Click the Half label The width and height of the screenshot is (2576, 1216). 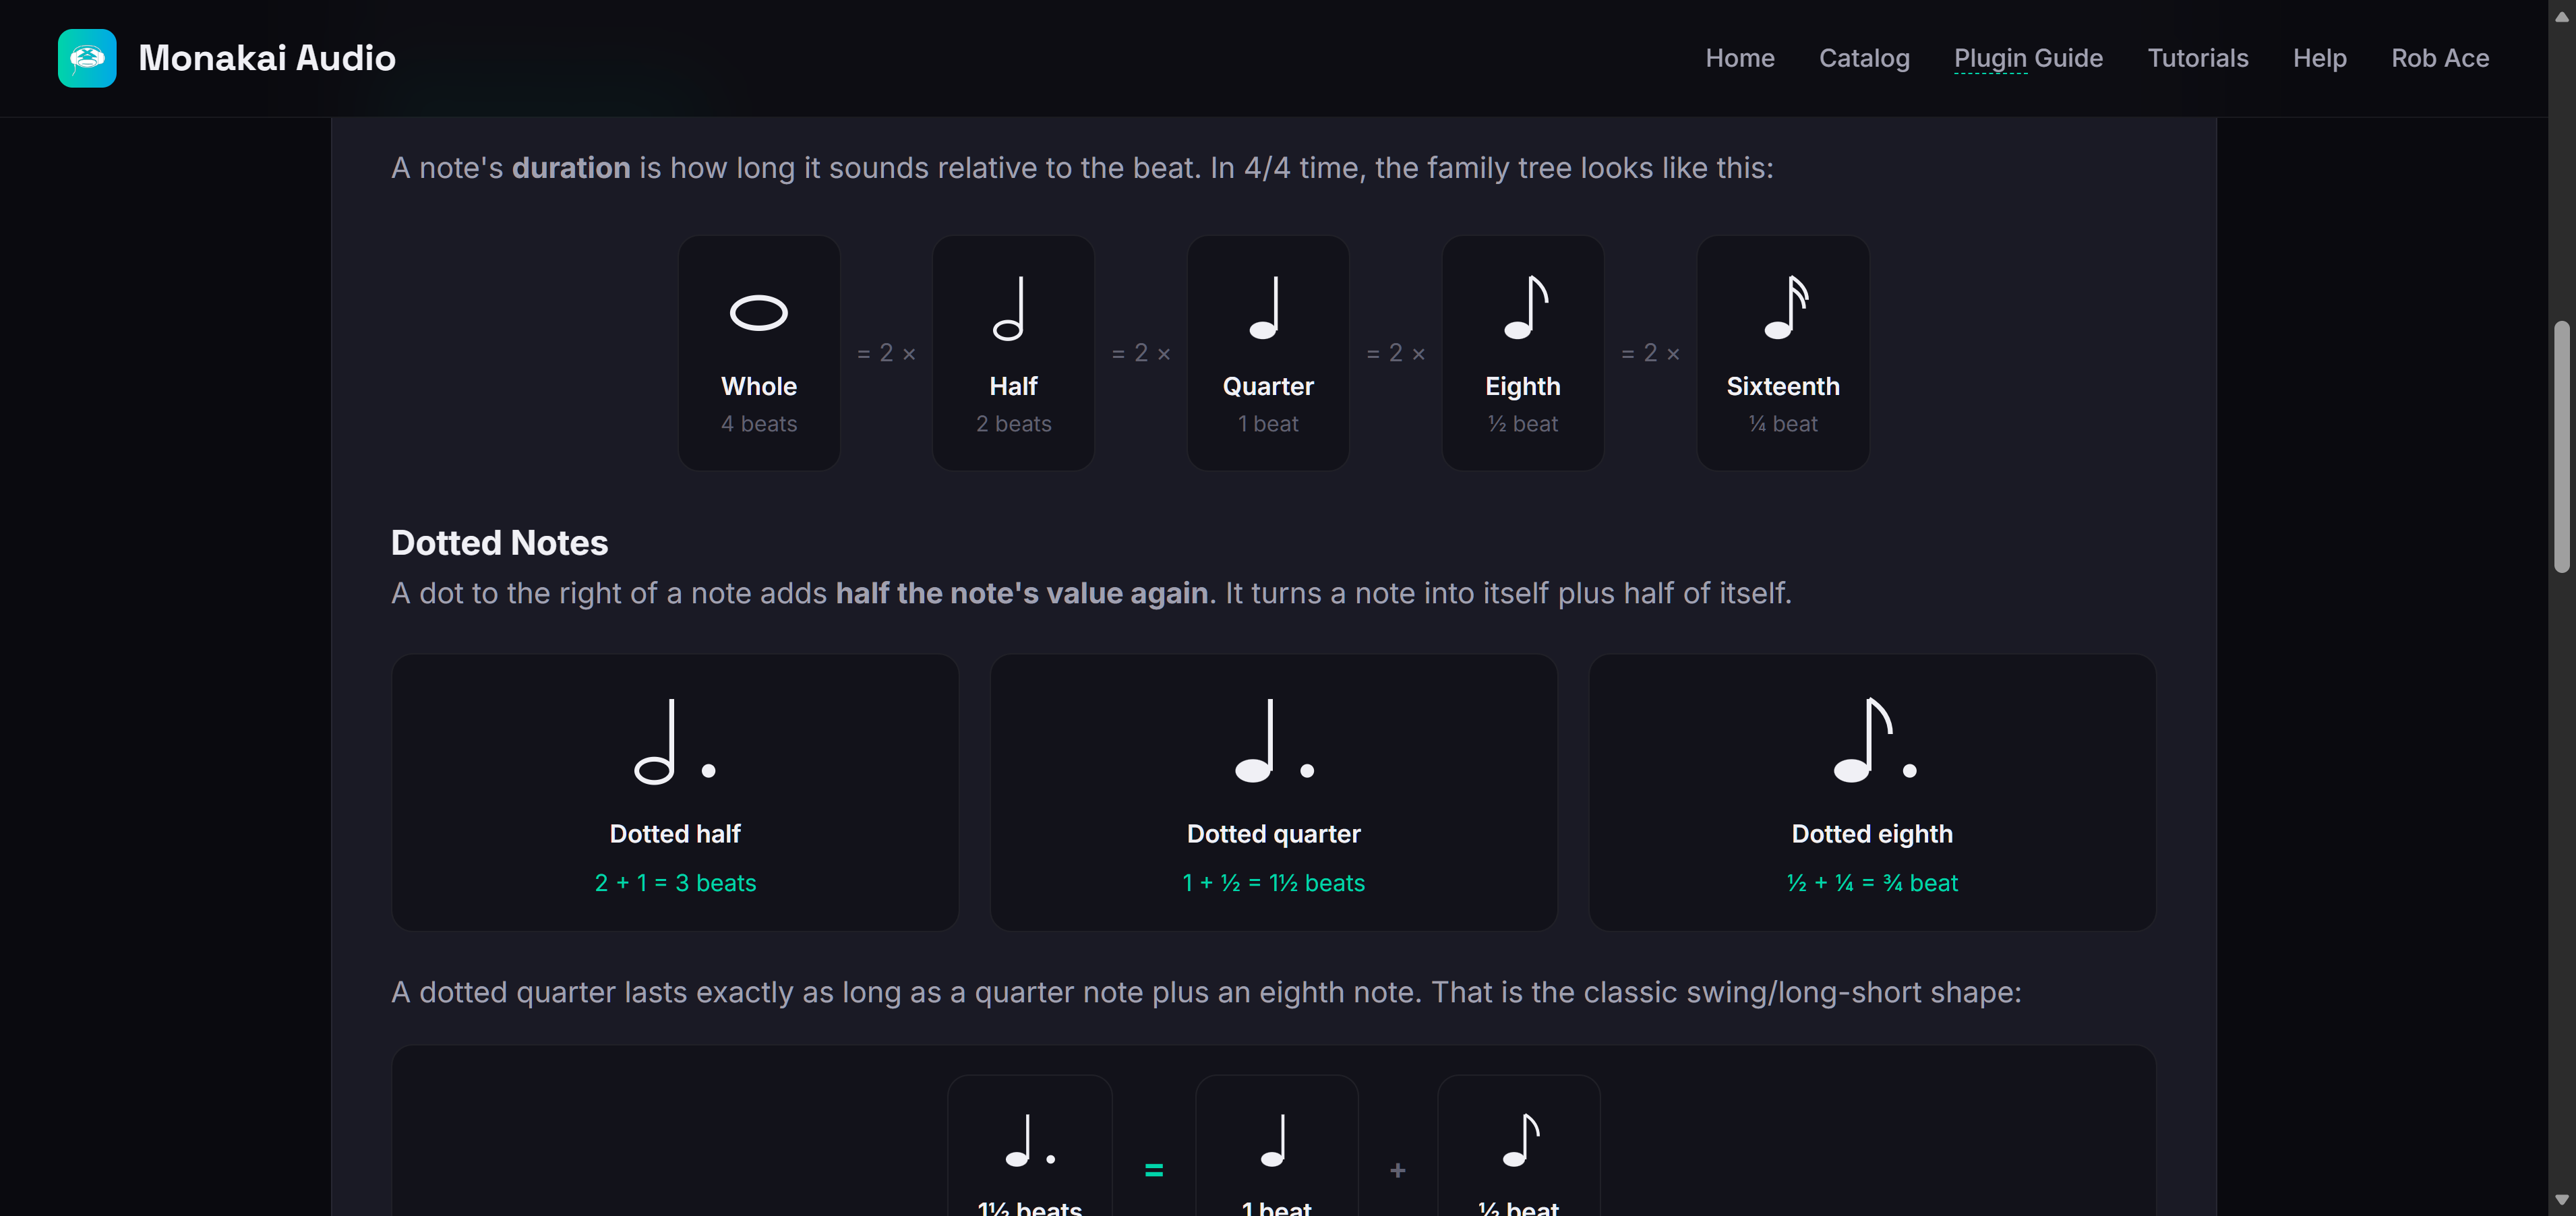click(1013, 386)
